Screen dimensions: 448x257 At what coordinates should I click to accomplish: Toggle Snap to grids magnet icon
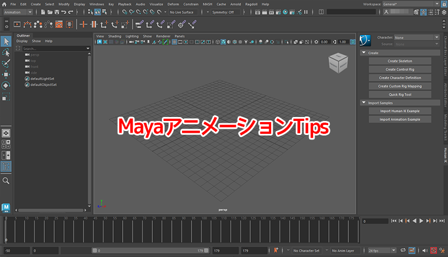[x=125, y=12]
